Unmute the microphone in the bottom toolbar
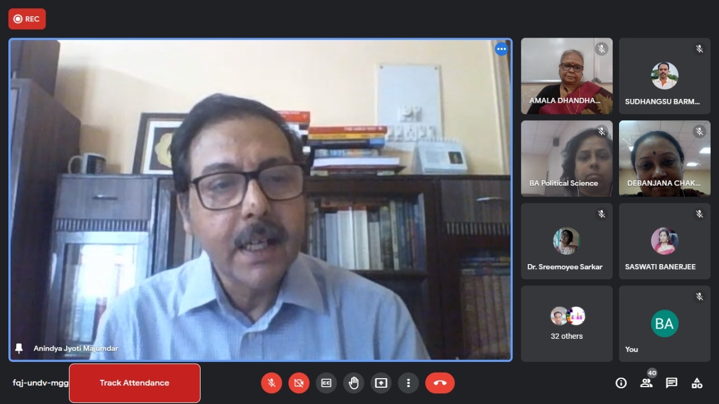Screen dimensions: 719x404 tap(271, 383)
